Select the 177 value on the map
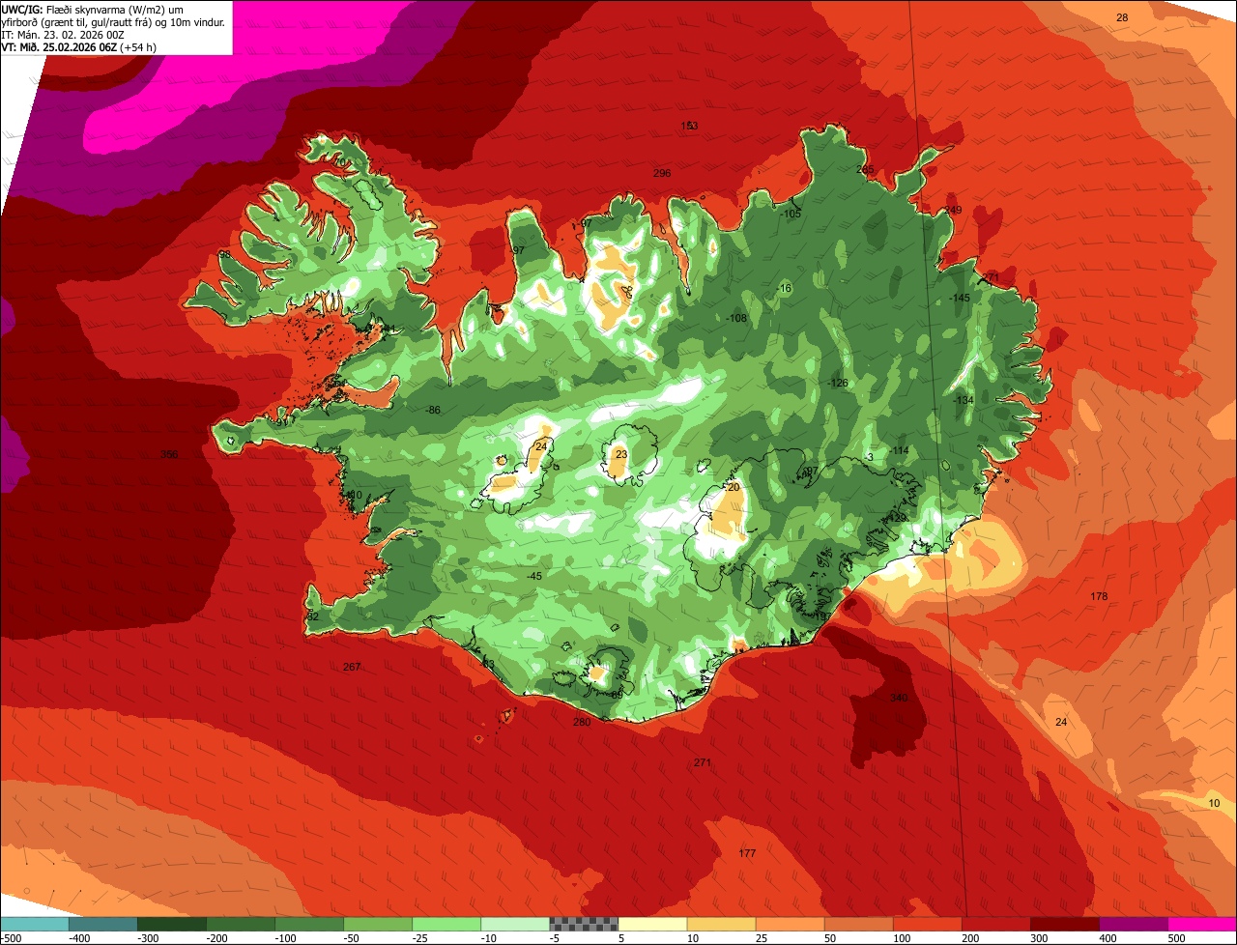Viewport: 1237px width, 945px height. tap(747, 854)
